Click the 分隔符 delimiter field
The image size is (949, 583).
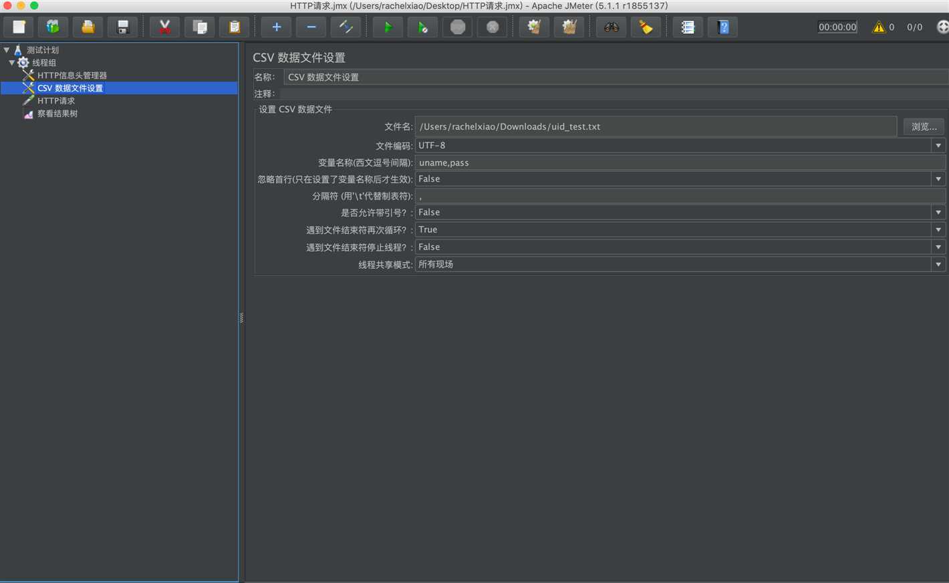[680, 196]
